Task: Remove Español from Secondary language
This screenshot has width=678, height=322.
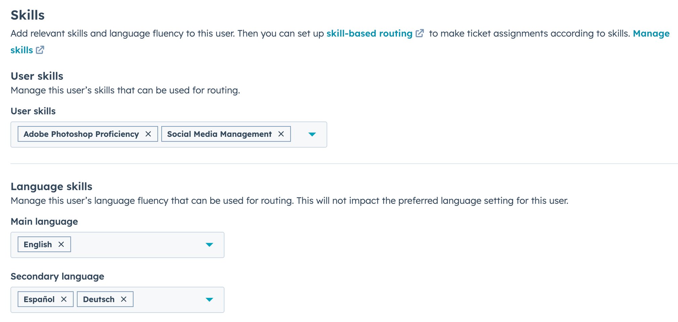Action: coord(64,299)
